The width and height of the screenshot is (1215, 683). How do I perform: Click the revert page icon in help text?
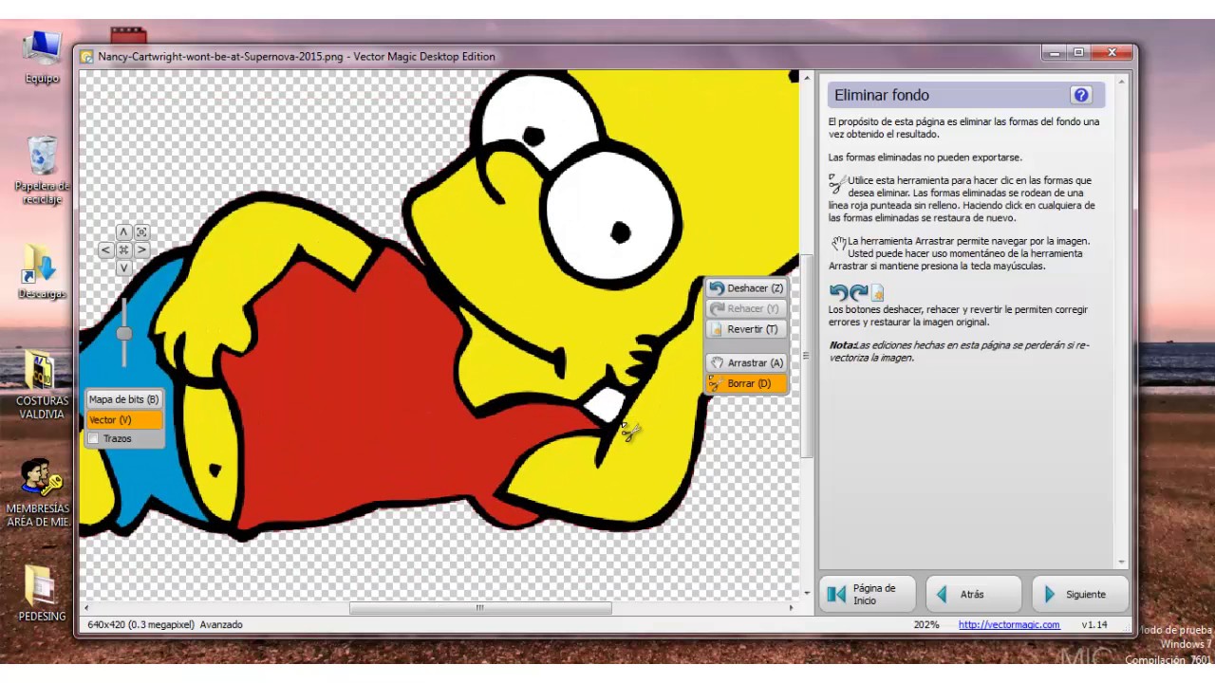coord(877,293)
